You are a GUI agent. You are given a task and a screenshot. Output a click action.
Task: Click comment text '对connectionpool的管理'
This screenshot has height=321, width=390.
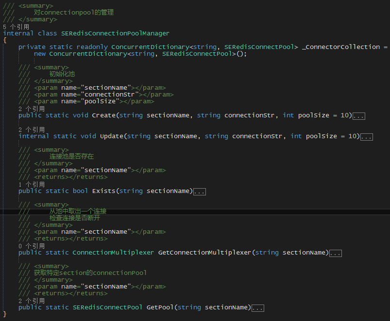[74, 13]
